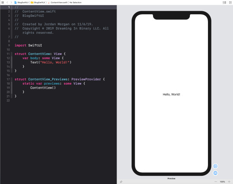Click the Preview label below the device
Image resolution: width=233 pixels, height=184 pixels.
[171, 178]
